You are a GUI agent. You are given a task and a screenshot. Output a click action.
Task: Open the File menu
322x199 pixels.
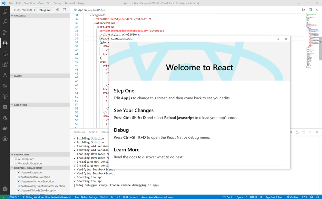pos(11,3)
